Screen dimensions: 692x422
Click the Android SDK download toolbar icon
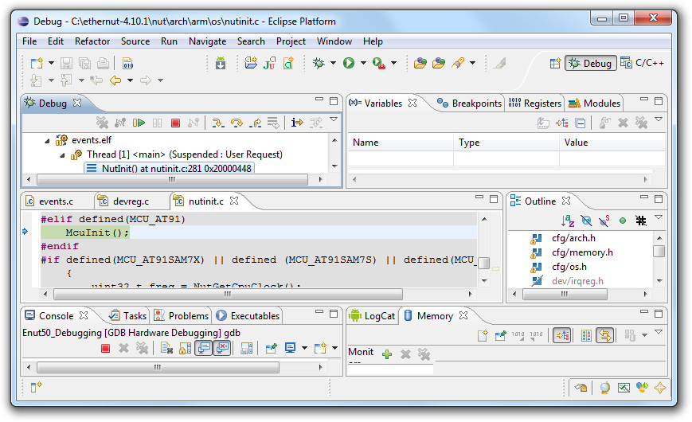click(x=221, y=63)
